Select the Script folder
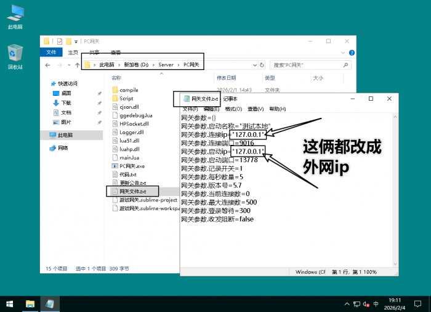This screenshot has height=312, width=431. coord(123,98)
